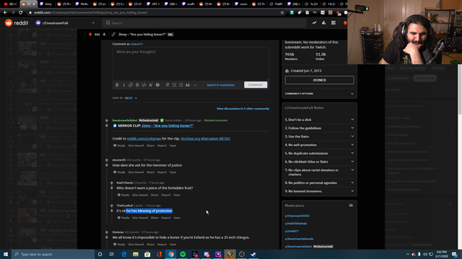Viewport: 462px width, 259px height.
Task: Upvote dexxter05's Hammer of Justice comment
Action: 107,160
